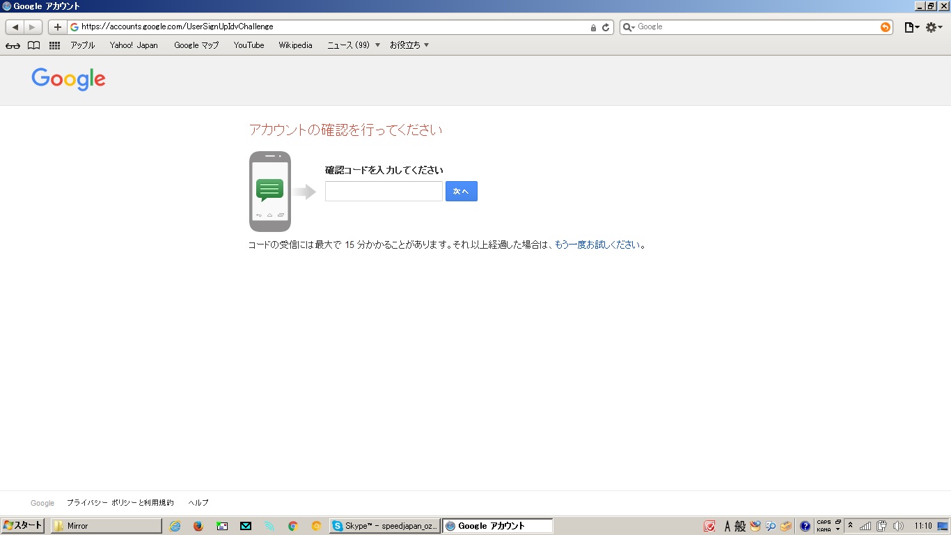Click the show desktop monitor icon
Screen dimensions: 951x535
point(943,526)
